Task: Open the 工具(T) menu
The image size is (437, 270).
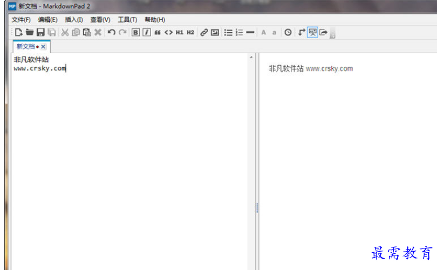Action: [127, 20]
